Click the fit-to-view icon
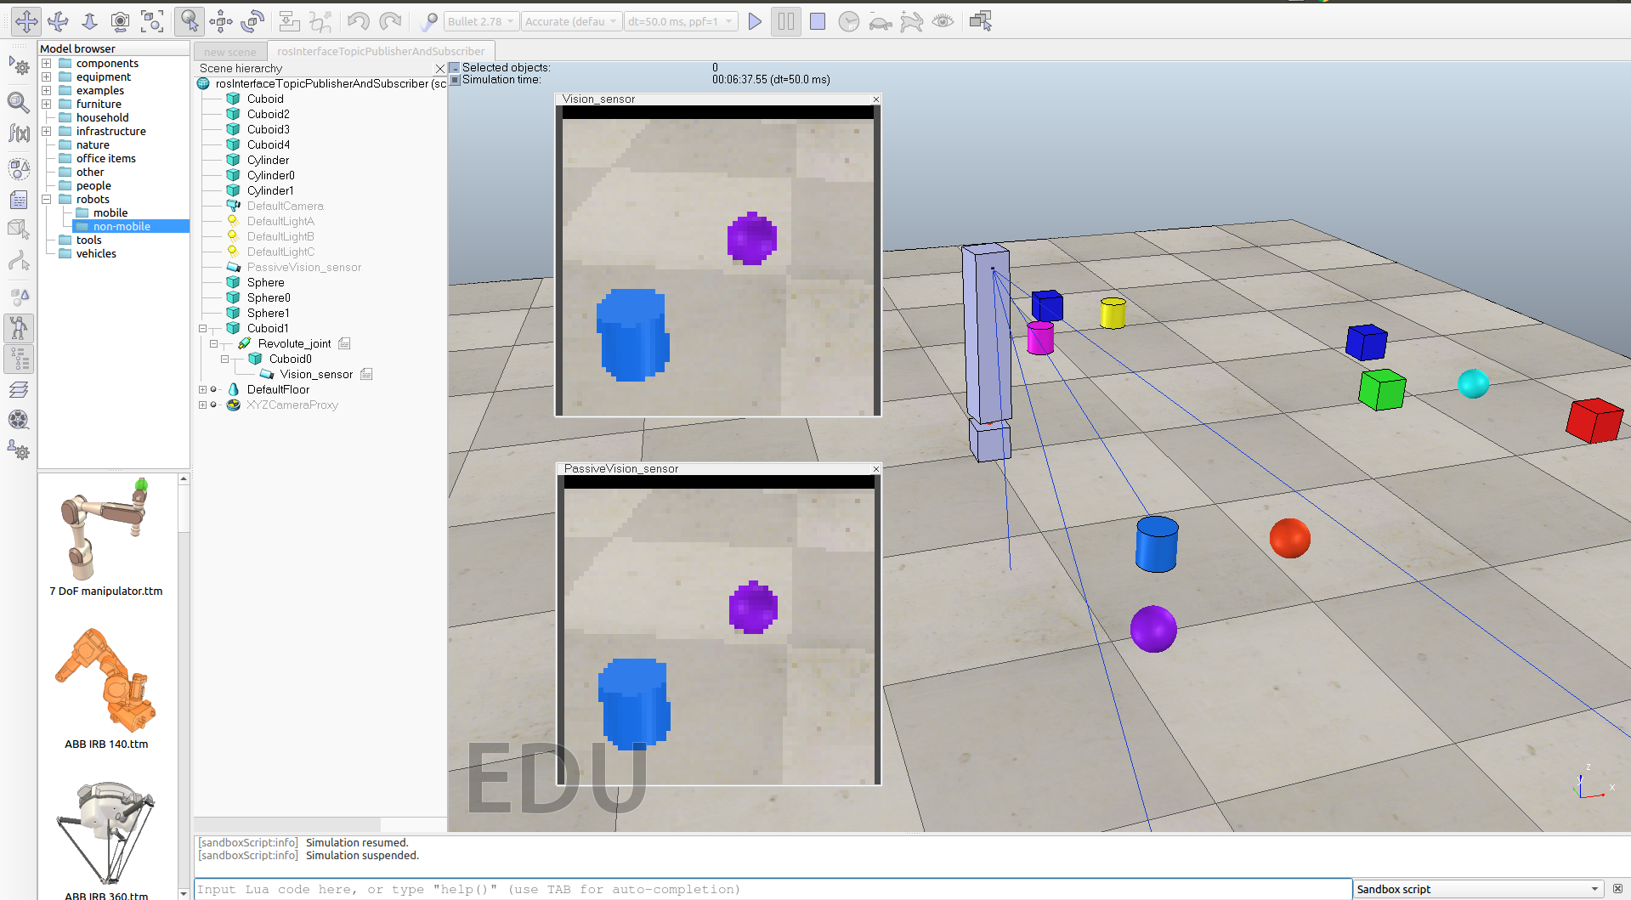This screenshot has width=1631, height=900. 152,21
